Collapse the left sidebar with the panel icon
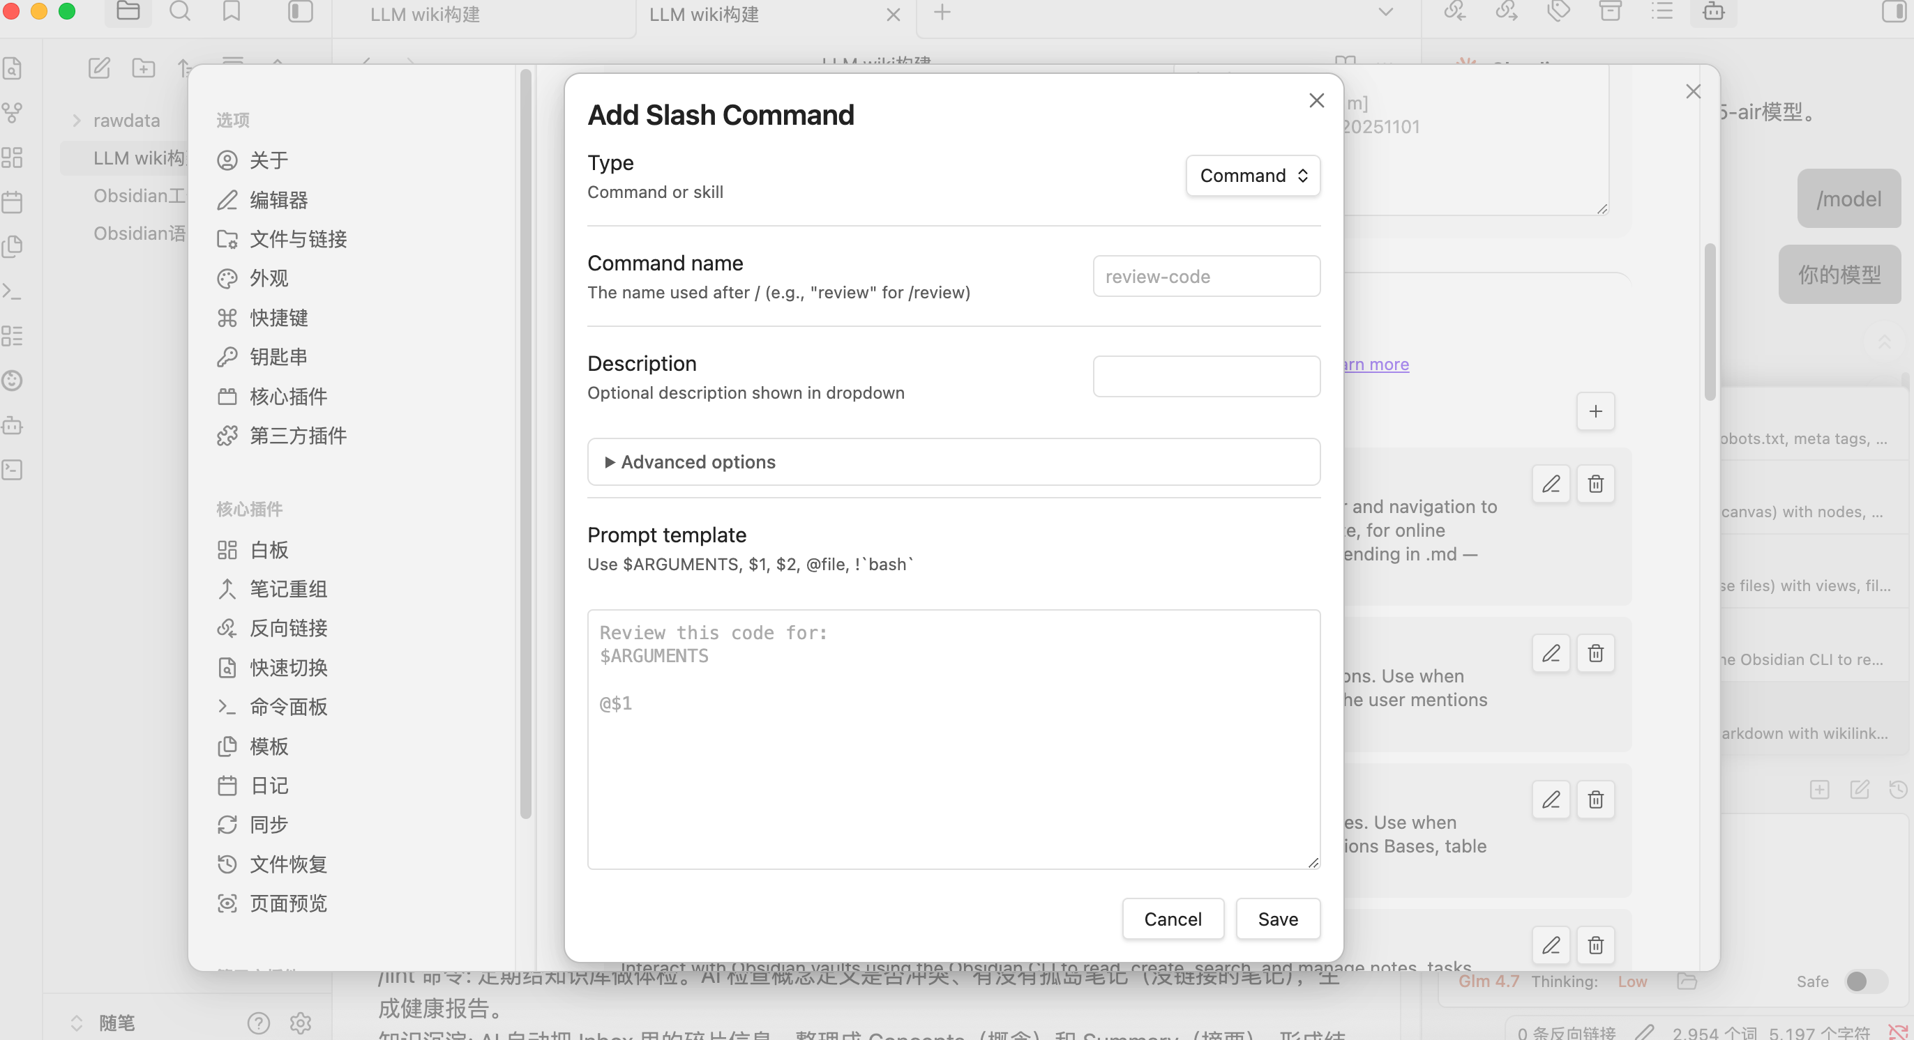Image resolution: width=1914 pixels, height=1040 pixels. click(x=300, y=12)
